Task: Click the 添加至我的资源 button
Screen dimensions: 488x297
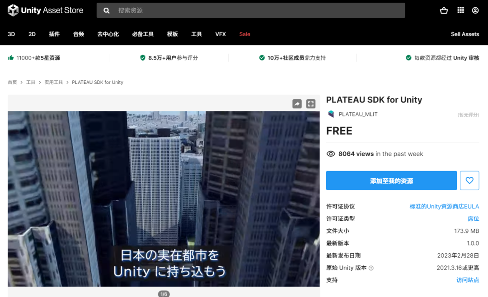Action: [391, 181]
